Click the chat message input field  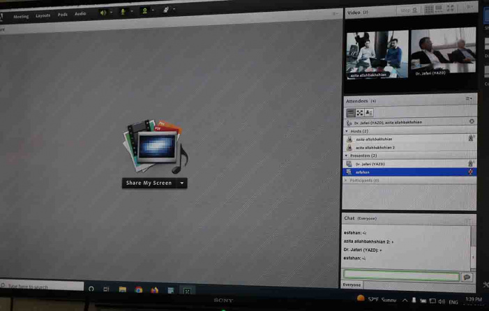pos(401,276)
